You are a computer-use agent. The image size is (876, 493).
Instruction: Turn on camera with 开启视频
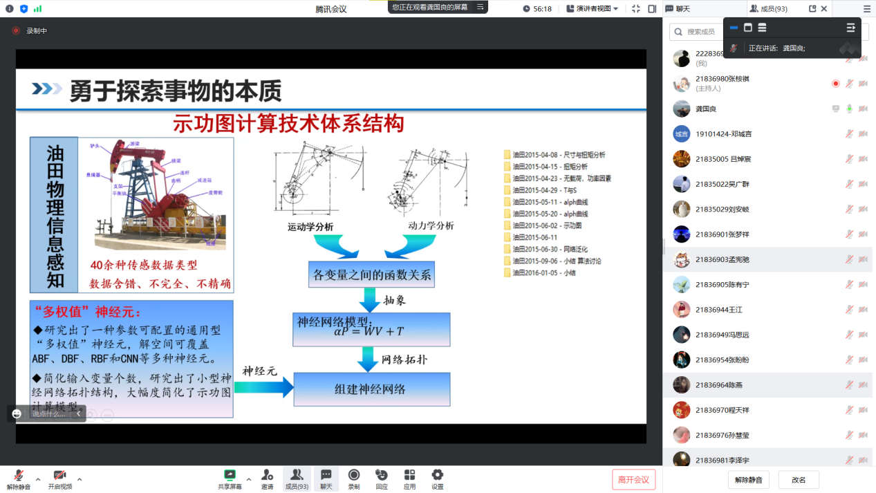tap(60, 478)
